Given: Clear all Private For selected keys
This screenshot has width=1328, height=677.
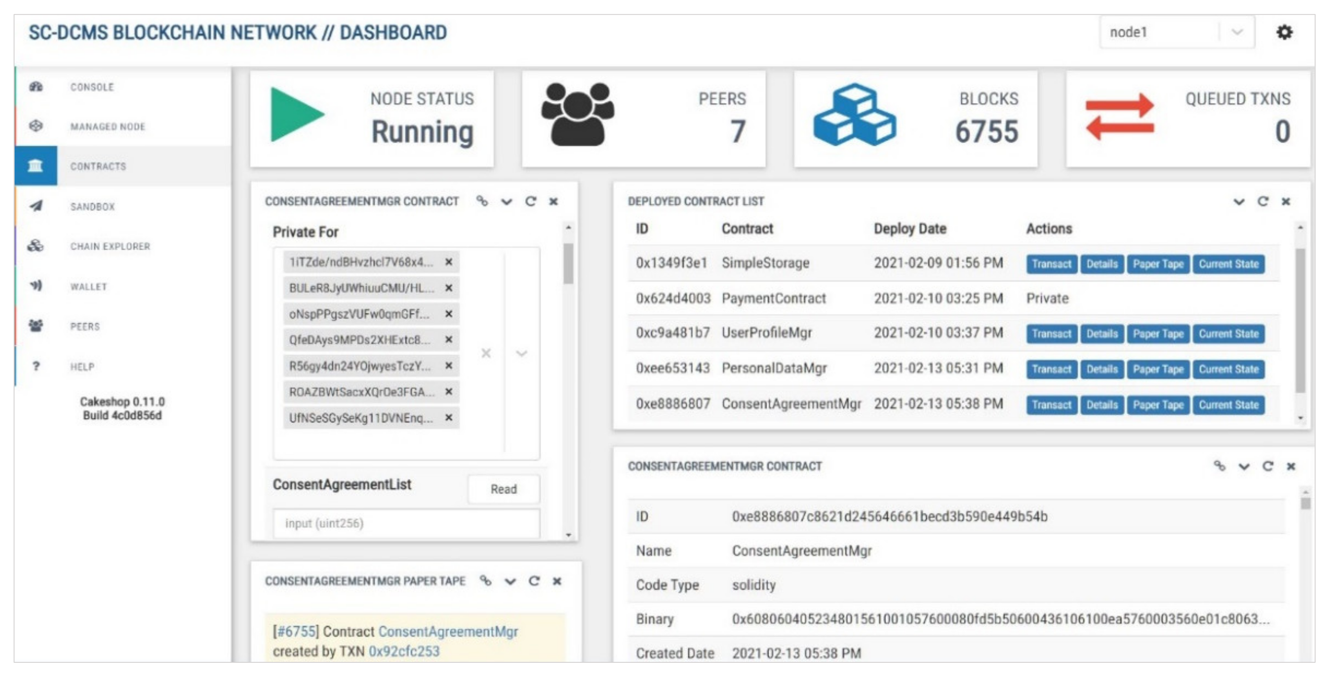Looking at the screenshot, I should [x=486, y=353].
